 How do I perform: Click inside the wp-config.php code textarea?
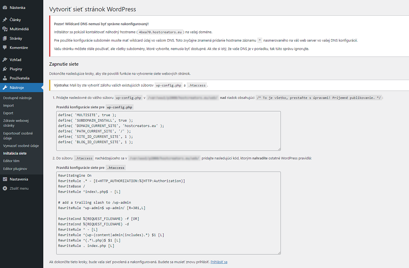[x=168, y=131]
